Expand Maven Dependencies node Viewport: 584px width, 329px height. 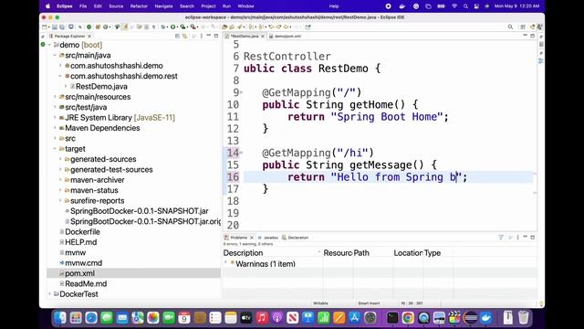(x=55, y=128)
